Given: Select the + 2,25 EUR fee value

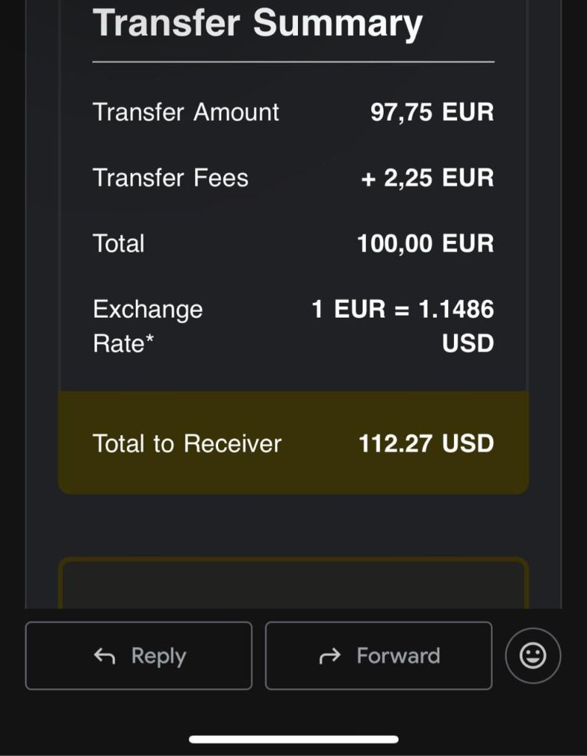Looking at the screenshot, I should [427, 178].
